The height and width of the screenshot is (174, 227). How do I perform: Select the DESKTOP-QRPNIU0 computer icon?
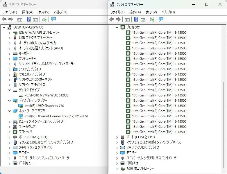click(9, 27)
